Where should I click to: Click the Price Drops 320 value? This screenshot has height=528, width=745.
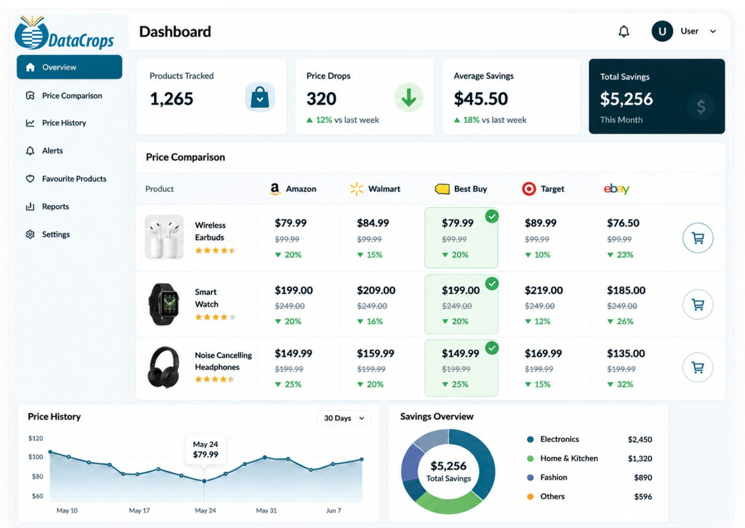tap(321, 99)
